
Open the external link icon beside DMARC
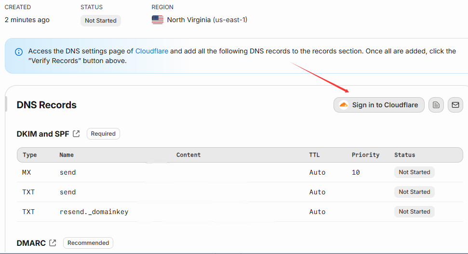coord(53,243)
